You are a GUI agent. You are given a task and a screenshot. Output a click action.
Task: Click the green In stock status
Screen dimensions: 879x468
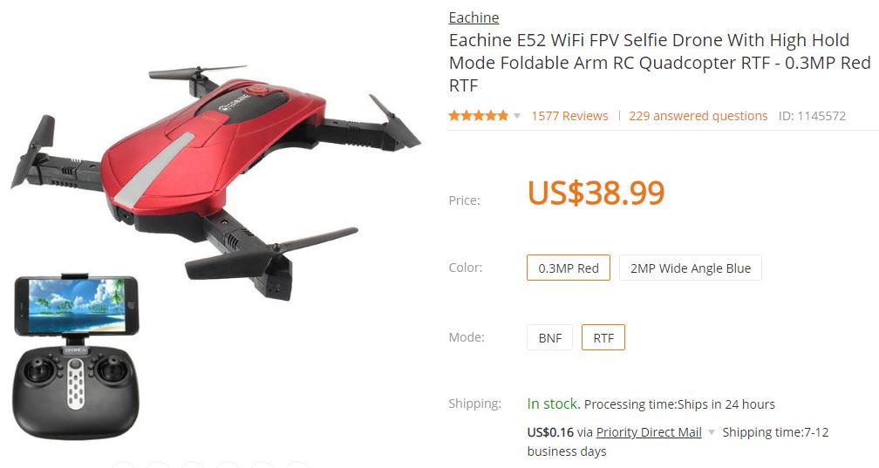(553, 404)
